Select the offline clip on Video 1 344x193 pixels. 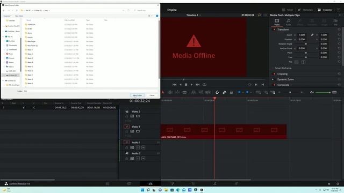pyautogui.click(x=224, y=132)
